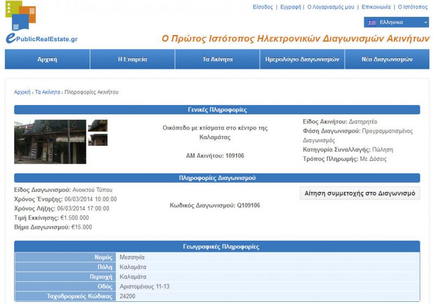Click the Ανοικτού Τύπου auction type
This screenshot has width=433, height=304.
tap(92, 190)
